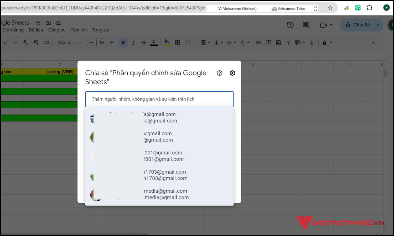The image size is (394, 236).
Task: Expand the text color dropdown arrow
Action: click(x=248, y=42)
